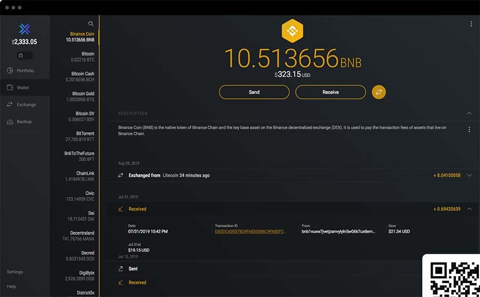This screenshot has height=297, width=480.
Task: Collapse the Description section chevron
Action: (469, 114)
